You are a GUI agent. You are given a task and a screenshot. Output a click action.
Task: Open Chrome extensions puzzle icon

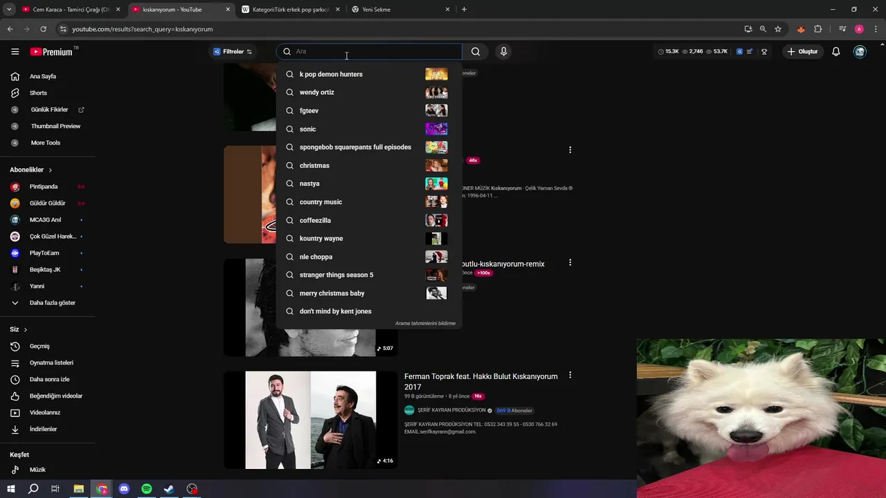coord(817,29)
